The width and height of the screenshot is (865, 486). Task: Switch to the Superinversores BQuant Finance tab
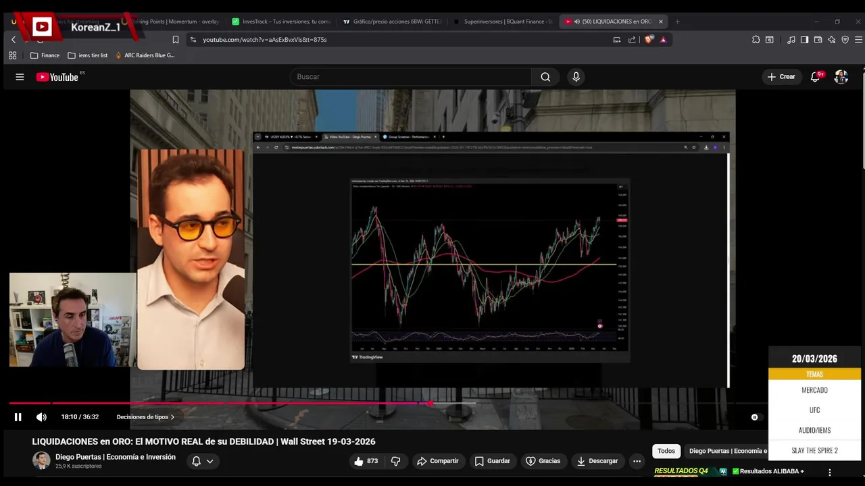(503, 22)
